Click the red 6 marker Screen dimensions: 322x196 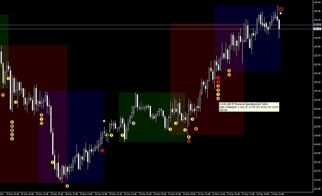click(x=102, y=151)
